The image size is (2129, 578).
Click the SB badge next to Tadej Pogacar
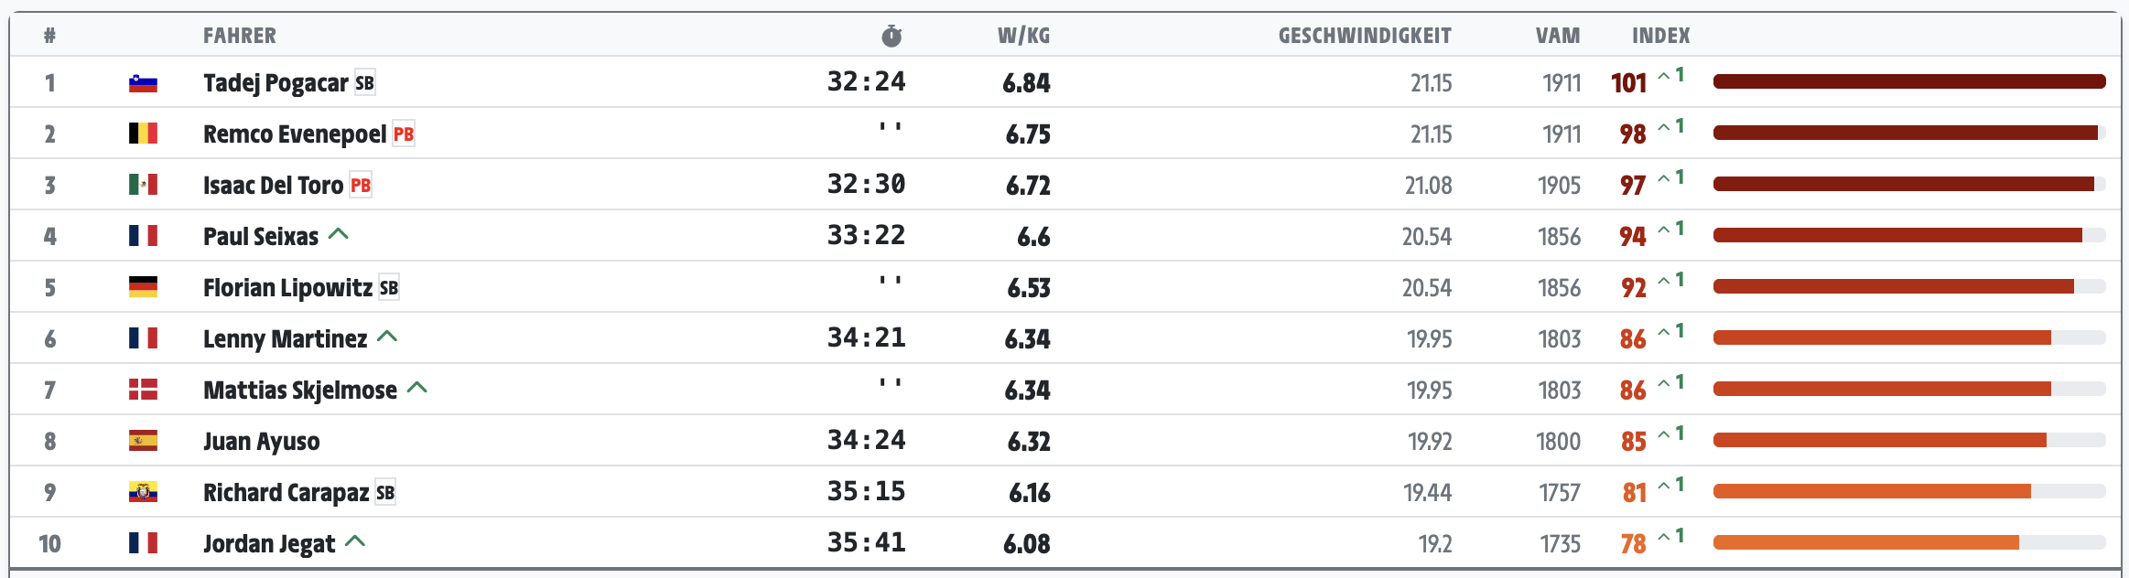364,83
